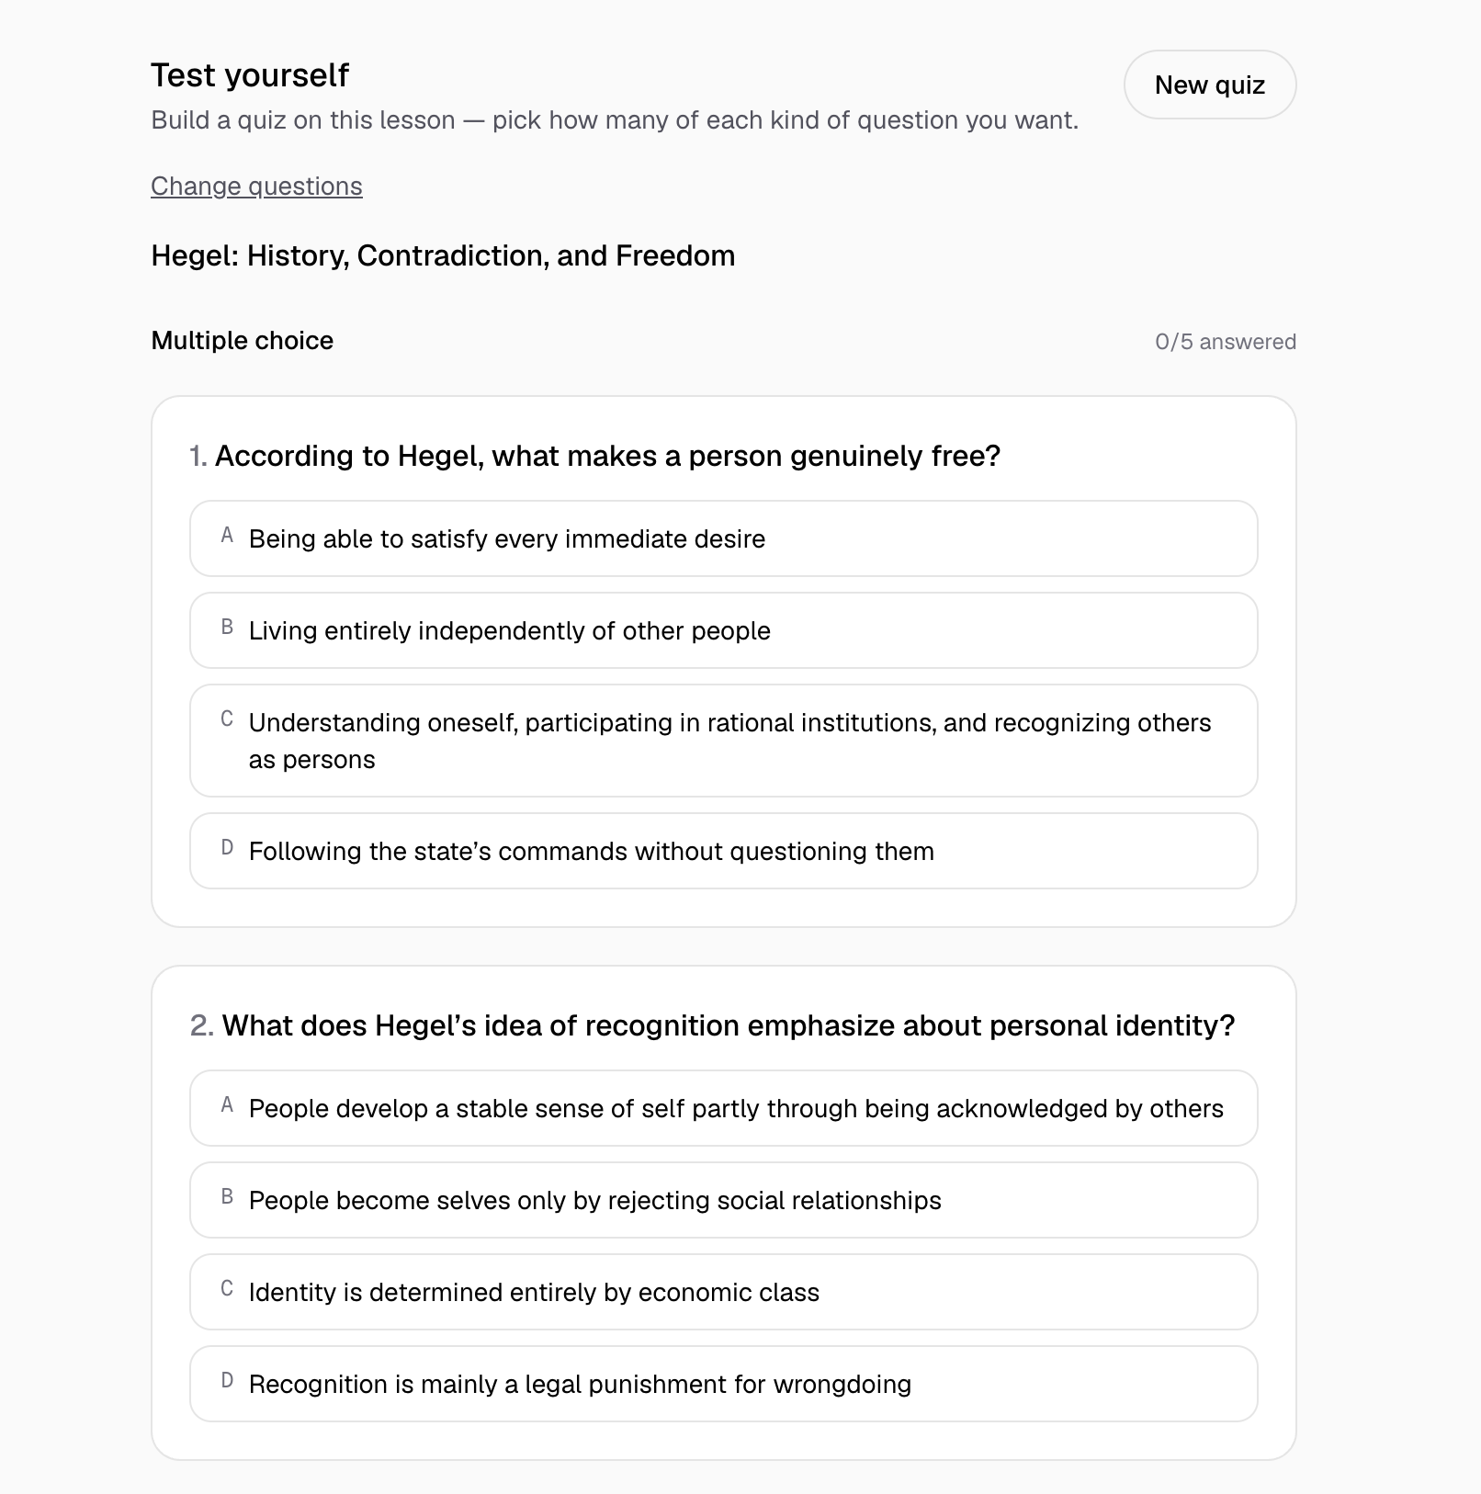This screenshot has height=1494, width=1481.
Task: Choose 'Living entirely independently of other people'
Action: coord(723,630)
